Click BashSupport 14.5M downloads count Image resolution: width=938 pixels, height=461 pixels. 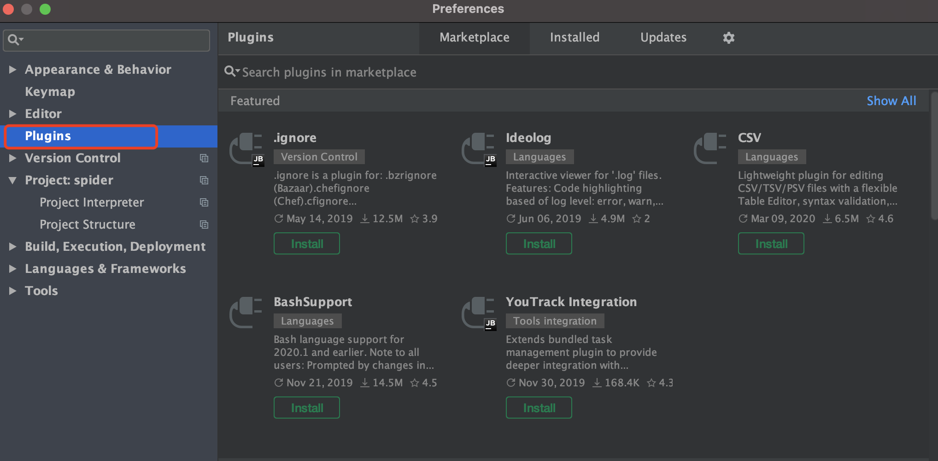381,383
